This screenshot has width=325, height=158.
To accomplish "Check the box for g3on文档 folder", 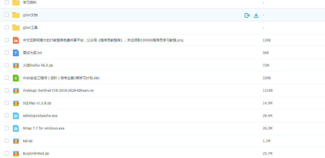I will pos(7,15).
